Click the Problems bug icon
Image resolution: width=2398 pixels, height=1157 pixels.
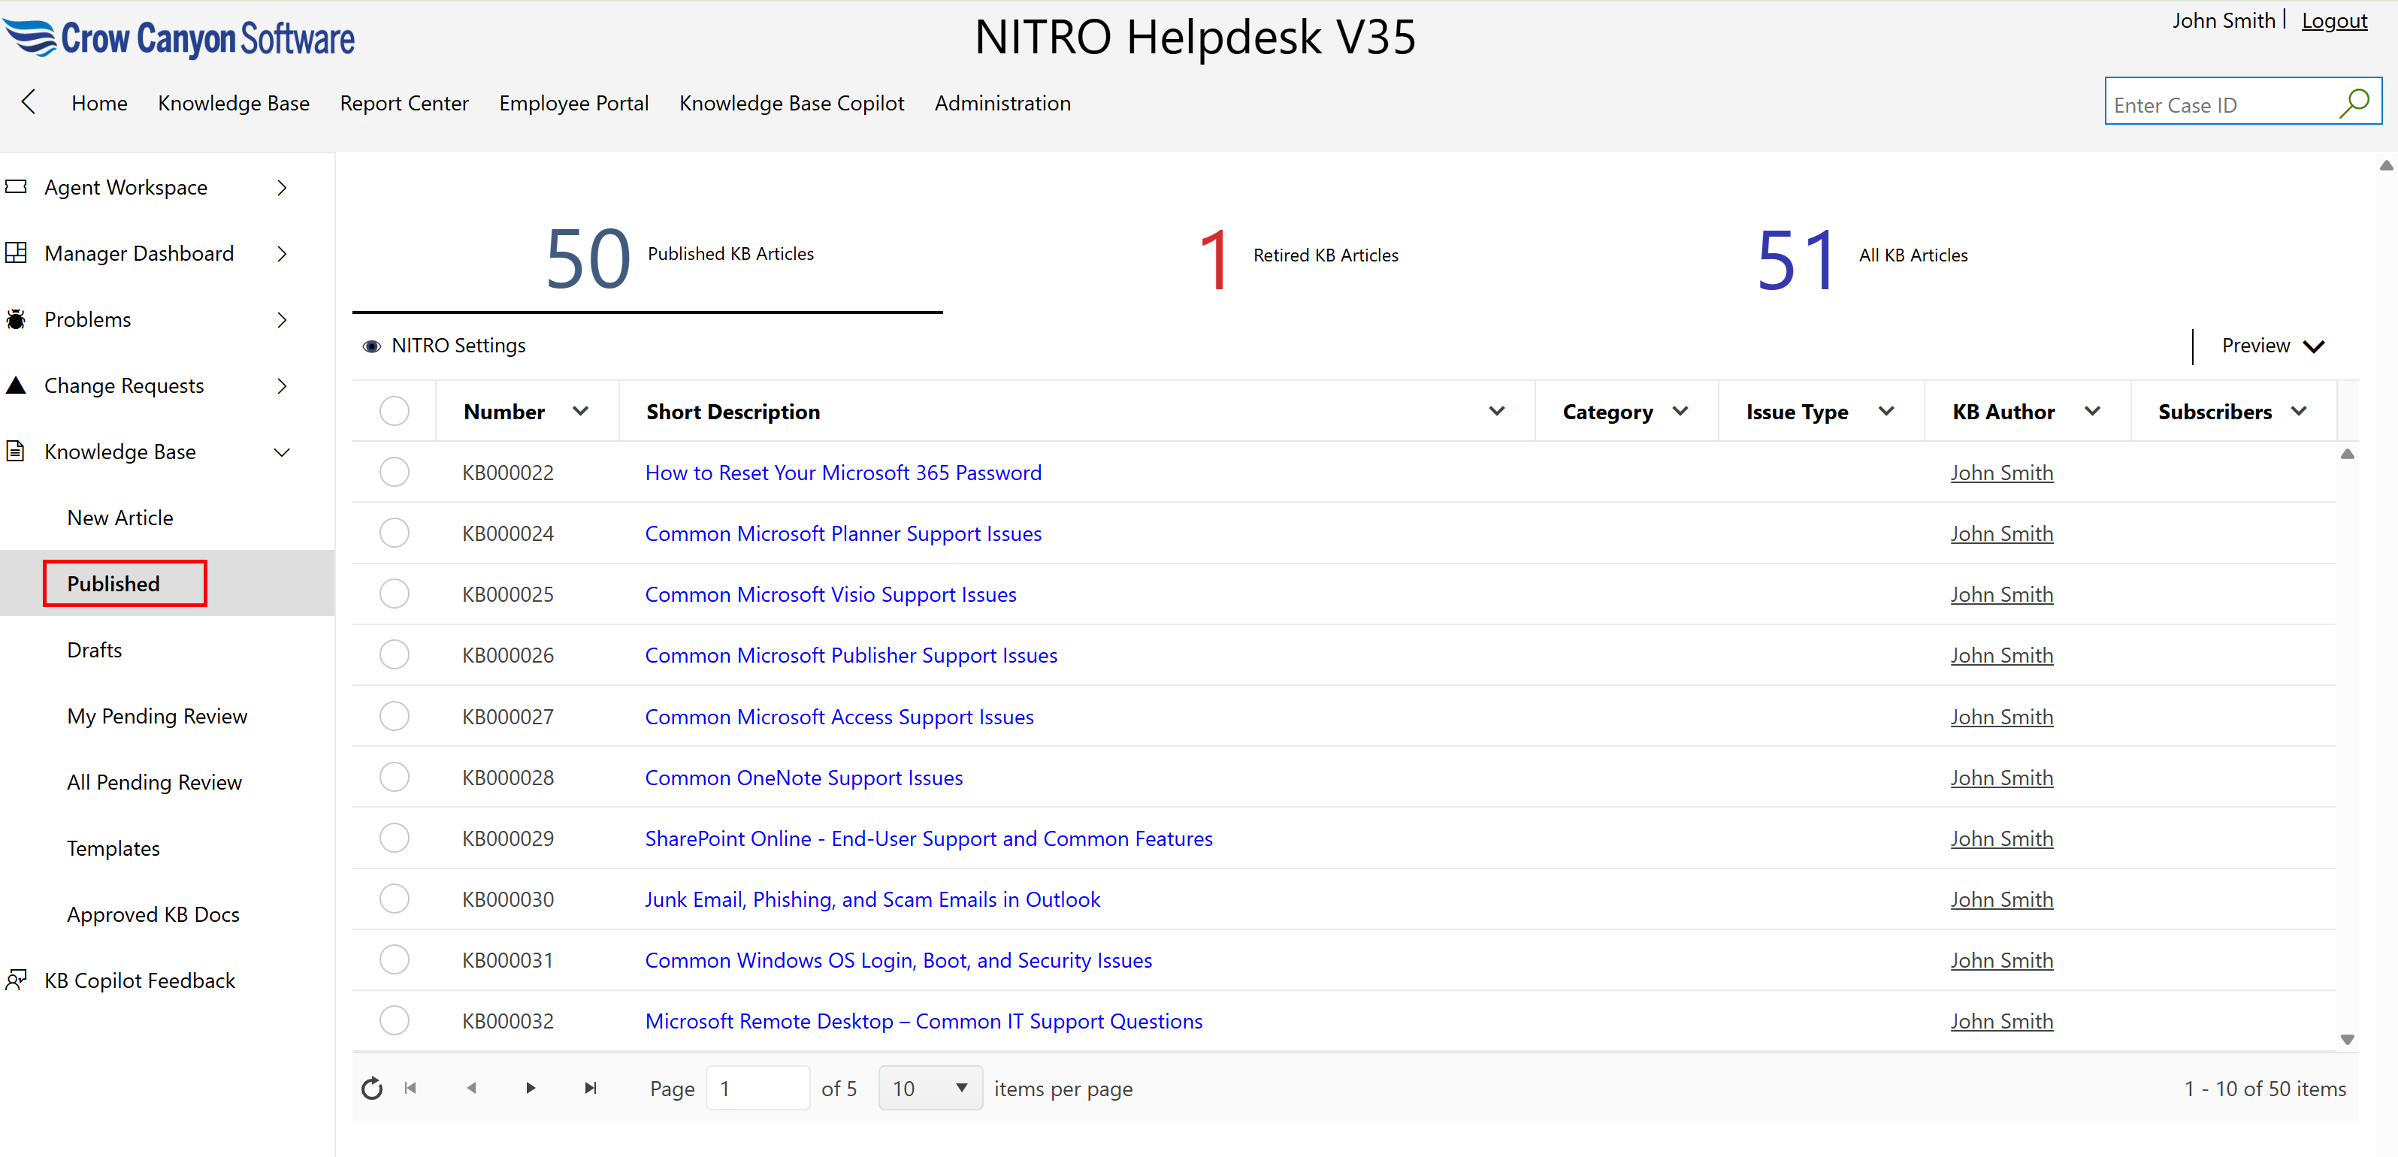pos(16,319)
